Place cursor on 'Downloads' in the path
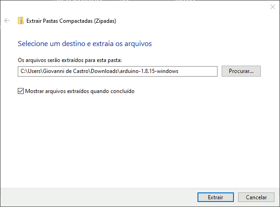This screenshot has height=207, width=280. (104, 71)
